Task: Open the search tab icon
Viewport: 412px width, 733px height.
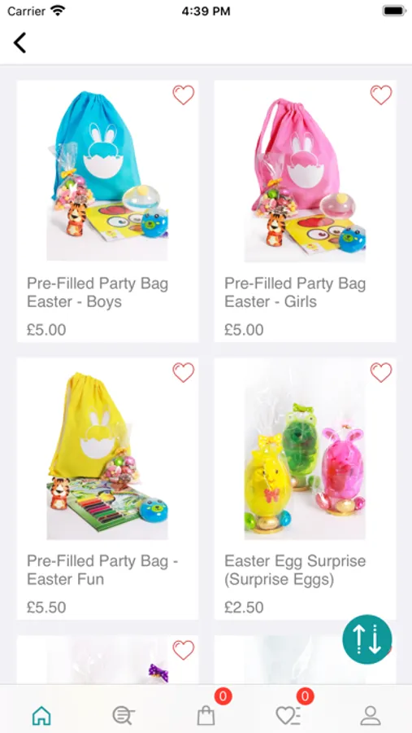Action: [124, 715]
